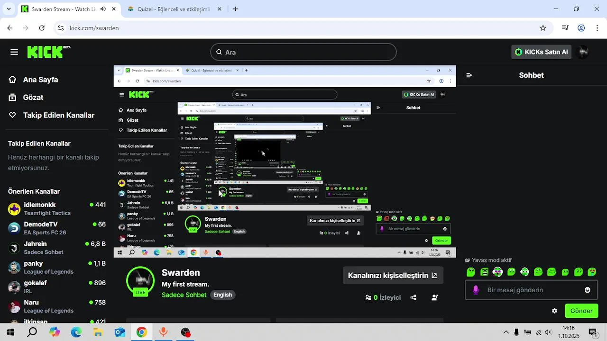Screen dimensions: 607x341
Task: Open Takip Edilen Kanallar nav item with heart
Action: (x=52, y=115)
